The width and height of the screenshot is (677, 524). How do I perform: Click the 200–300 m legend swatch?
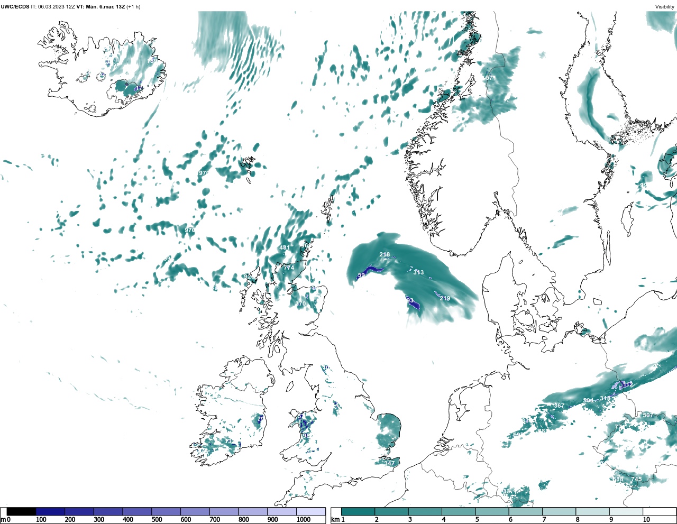tap(79, 511)
